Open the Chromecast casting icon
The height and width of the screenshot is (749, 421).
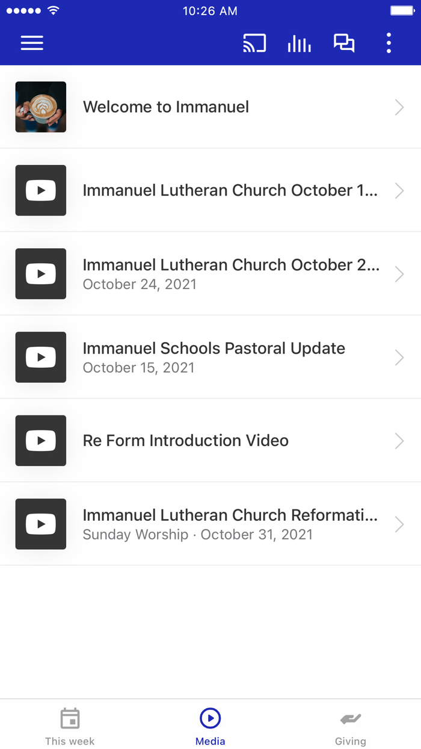[254, 43]
